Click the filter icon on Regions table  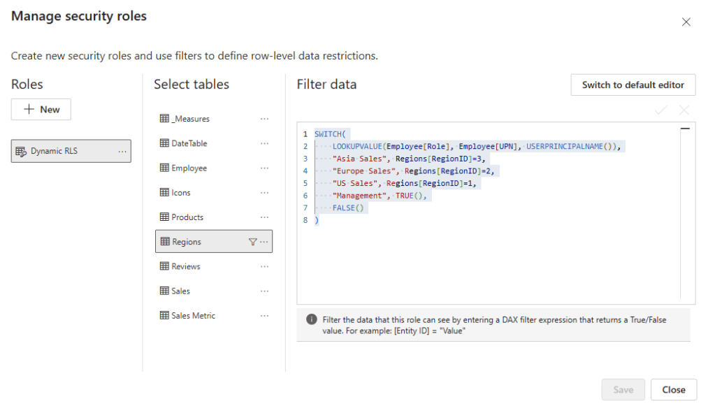click(x=253, y=242)
